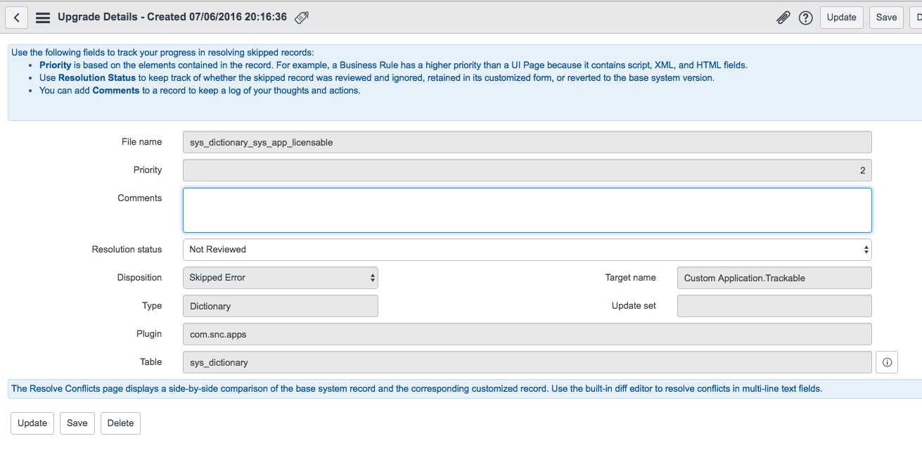
Task: Open attachments via the paperclip icon
Action: [783, 17]
